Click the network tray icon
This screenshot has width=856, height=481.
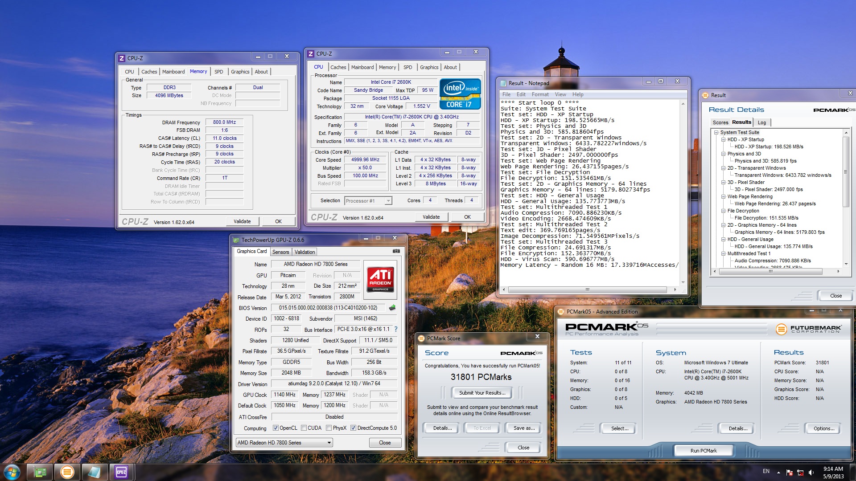pyautogui.click(x=800, y=472)
